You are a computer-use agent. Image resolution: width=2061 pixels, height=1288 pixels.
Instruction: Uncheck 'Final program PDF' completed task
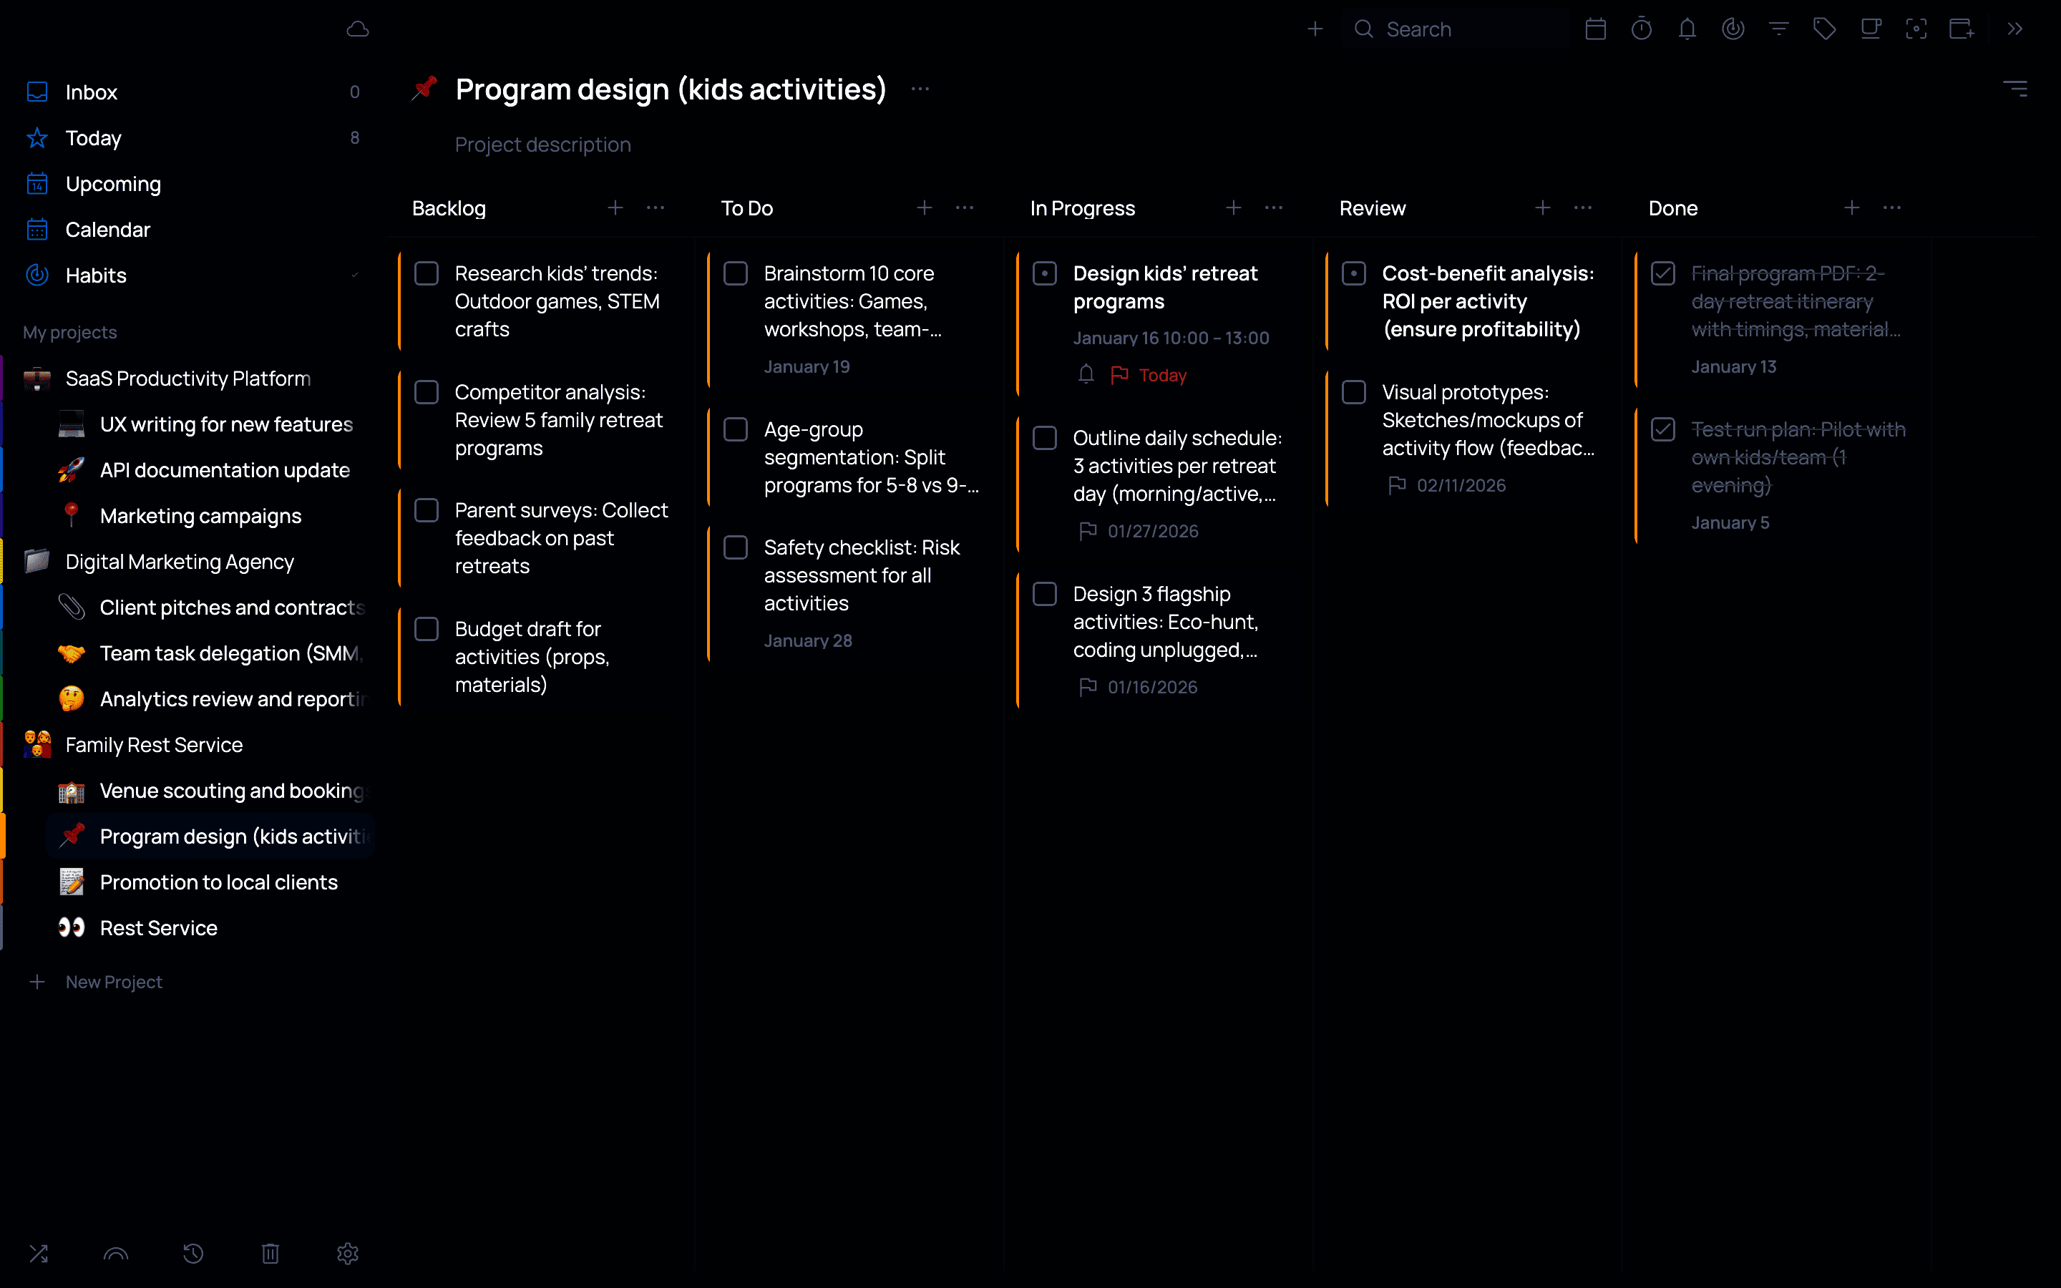click(1663, 273)
